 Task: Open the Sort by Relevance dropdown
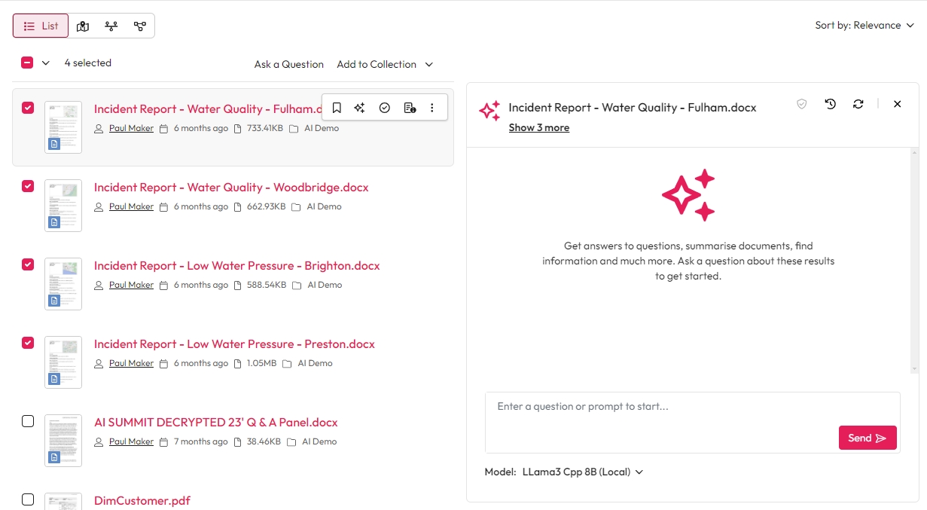click(864, 26)
